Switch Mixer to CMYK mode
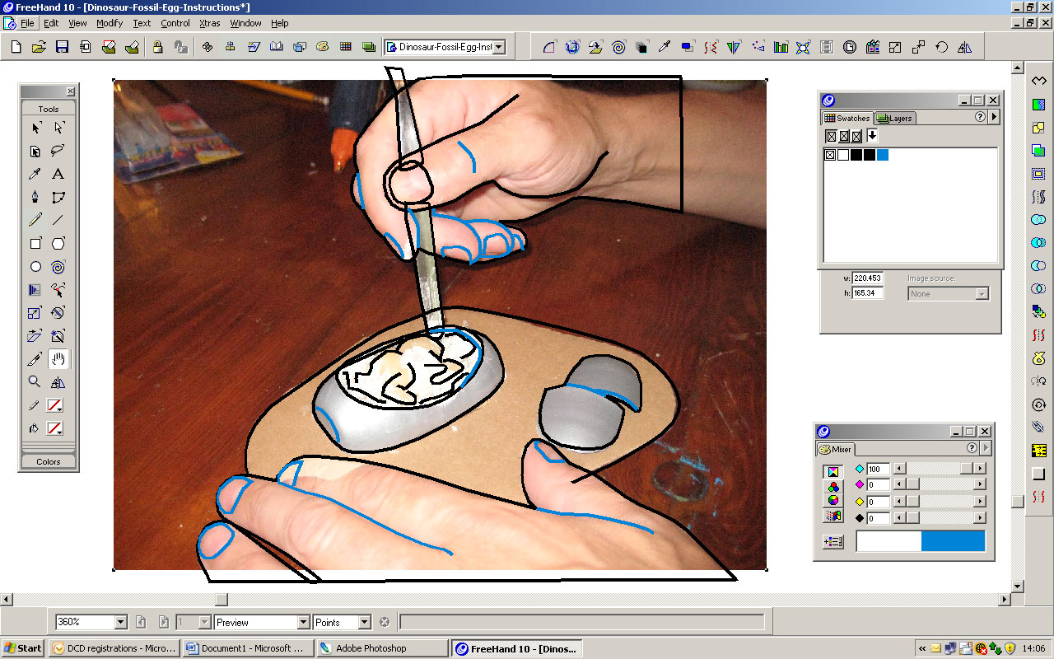Image resolution: width=1054 pixels, height=659 pixels. (x=833, y=471)
